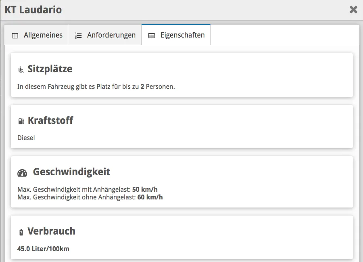Image resolution: width=363 pixels, height=262 pixels.
Task: Click the Sitzplätze section heading
Action: tap(50, 69)
